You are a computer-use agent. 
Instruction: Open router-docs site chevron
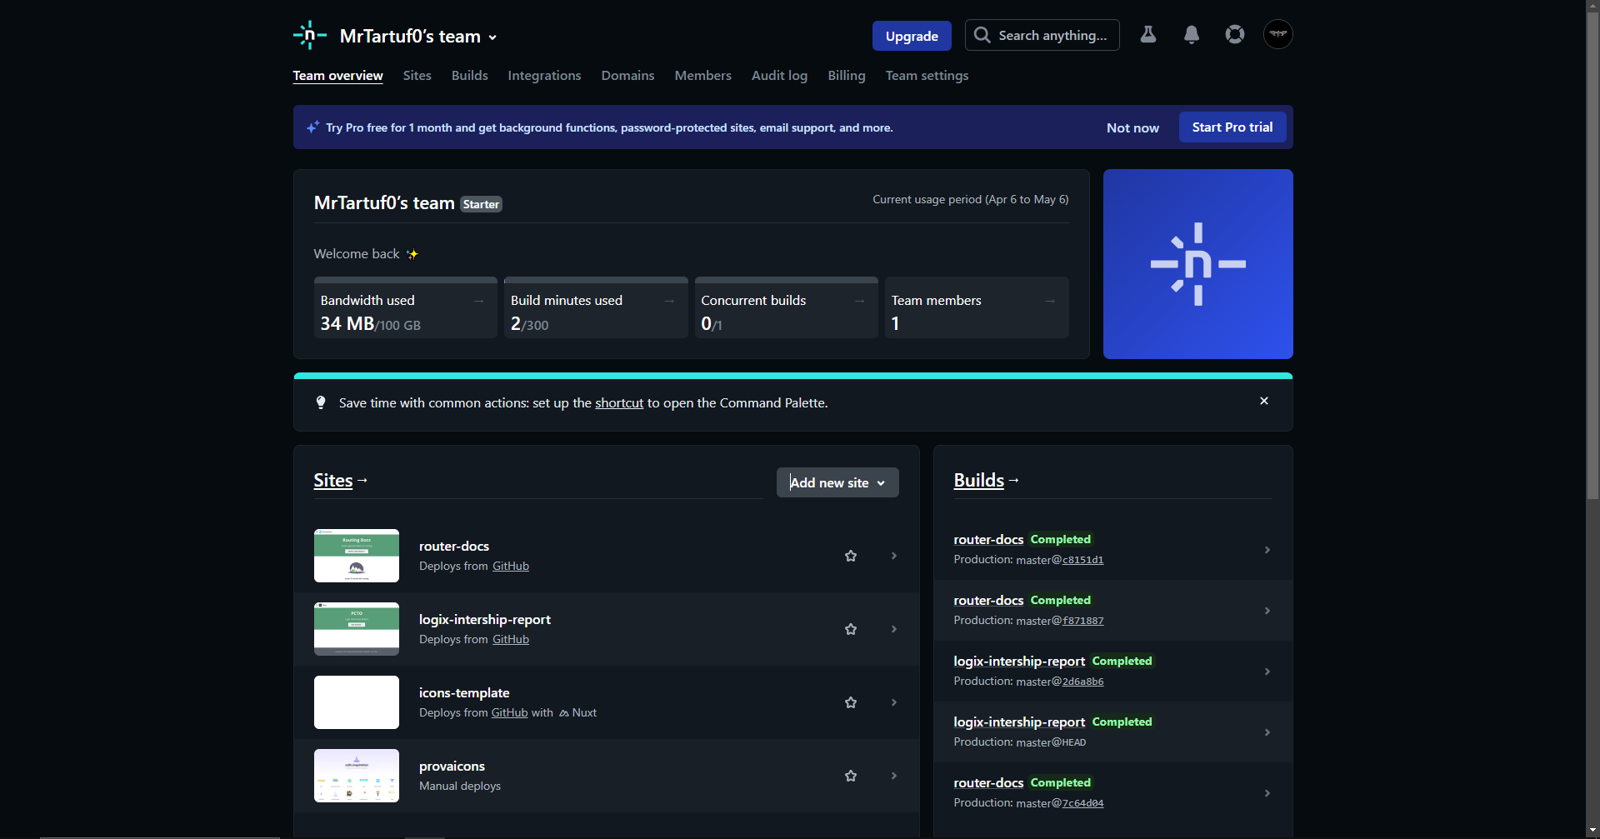(x=894, y=556)
